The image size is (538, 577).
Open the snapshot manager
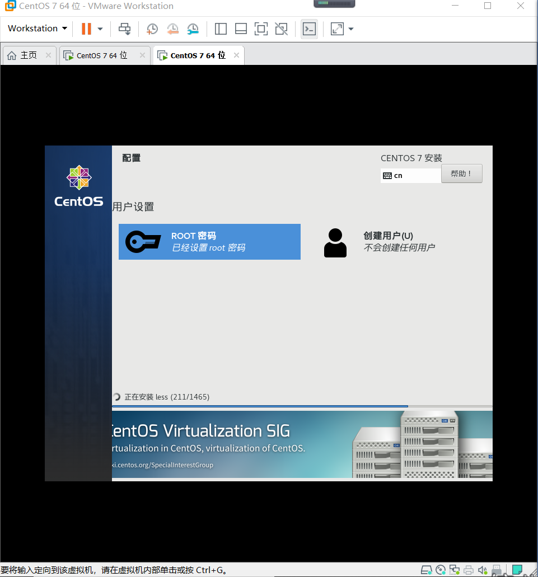[193, 29]
